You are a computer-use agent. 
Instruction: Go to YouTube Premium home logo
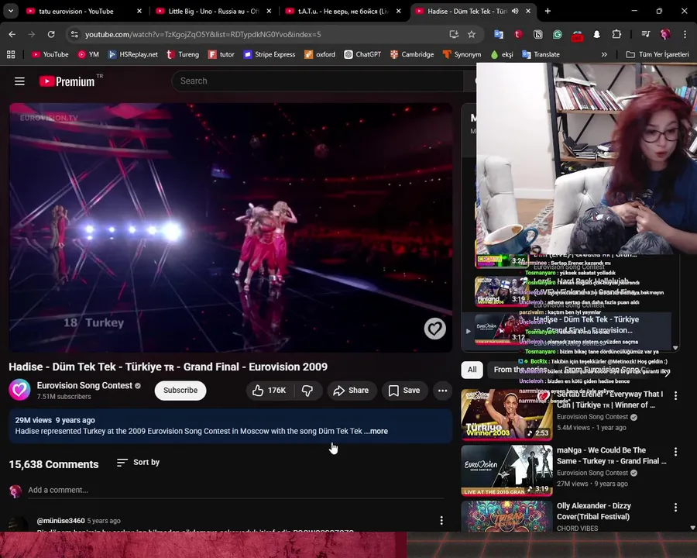point(67,81)
